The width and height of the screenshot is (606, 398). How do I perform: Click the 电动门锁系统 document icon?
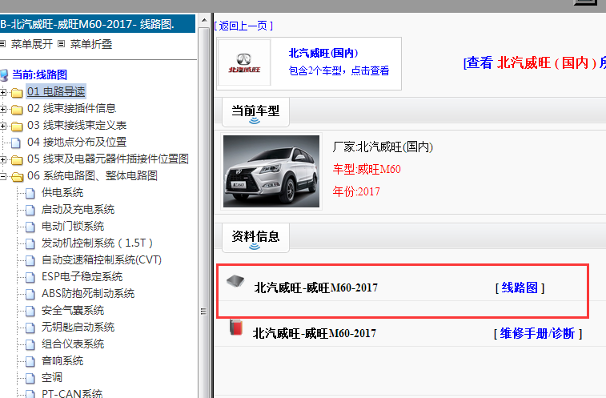pyautogui.click(x=30, y=227)
